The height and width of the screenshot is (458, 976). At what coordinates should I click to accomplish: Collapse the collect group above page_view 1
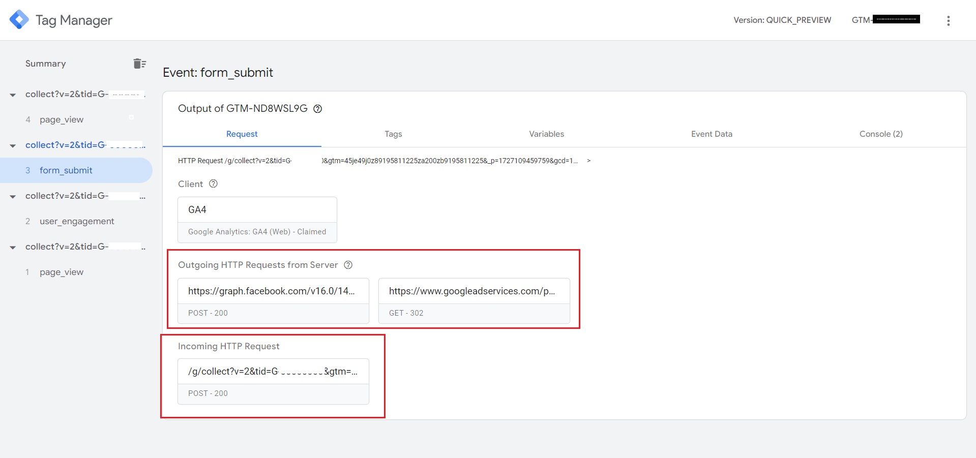point(13,247)
